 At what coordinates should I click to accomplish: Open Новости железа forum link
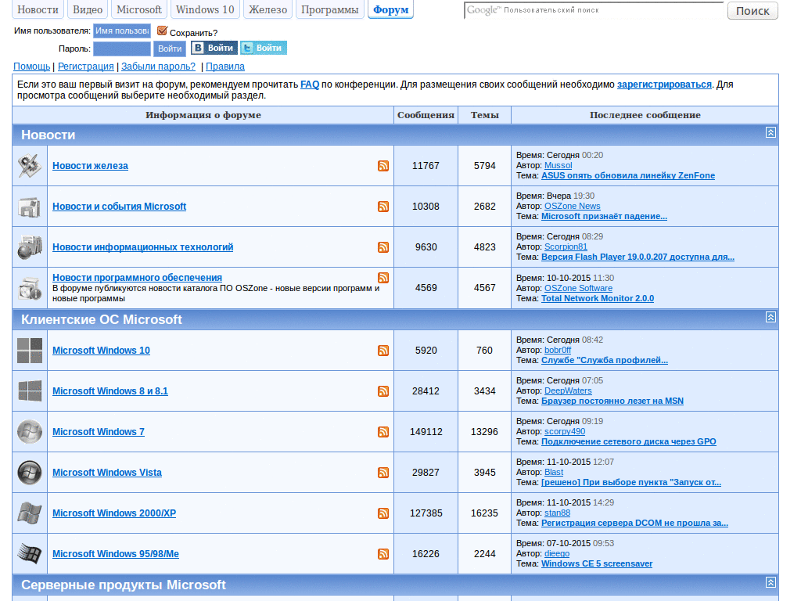[x=91, y=166]
